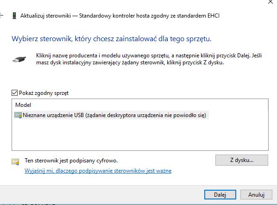Click the device icon before Aktualizuj sterowniki title
Screen dimensions: 277x205
(14, 16)
